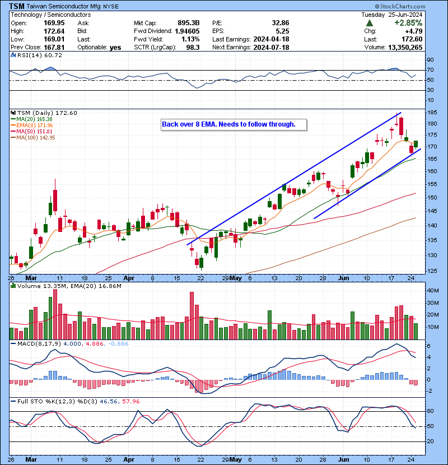Viewport: 448px width, 465px height.
Task: Click the green up-triangle price change icon
Action: [x=369, y=23]
